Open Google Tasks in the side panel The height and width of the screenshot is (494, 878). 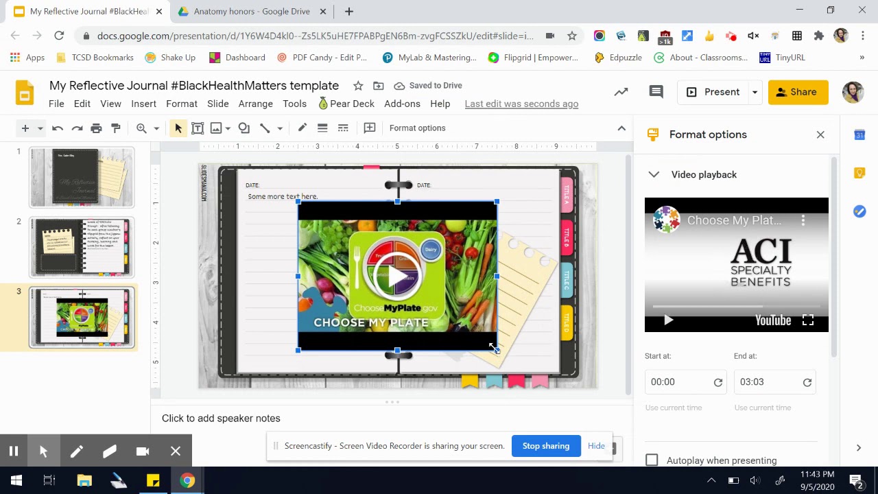click(859, 212)
